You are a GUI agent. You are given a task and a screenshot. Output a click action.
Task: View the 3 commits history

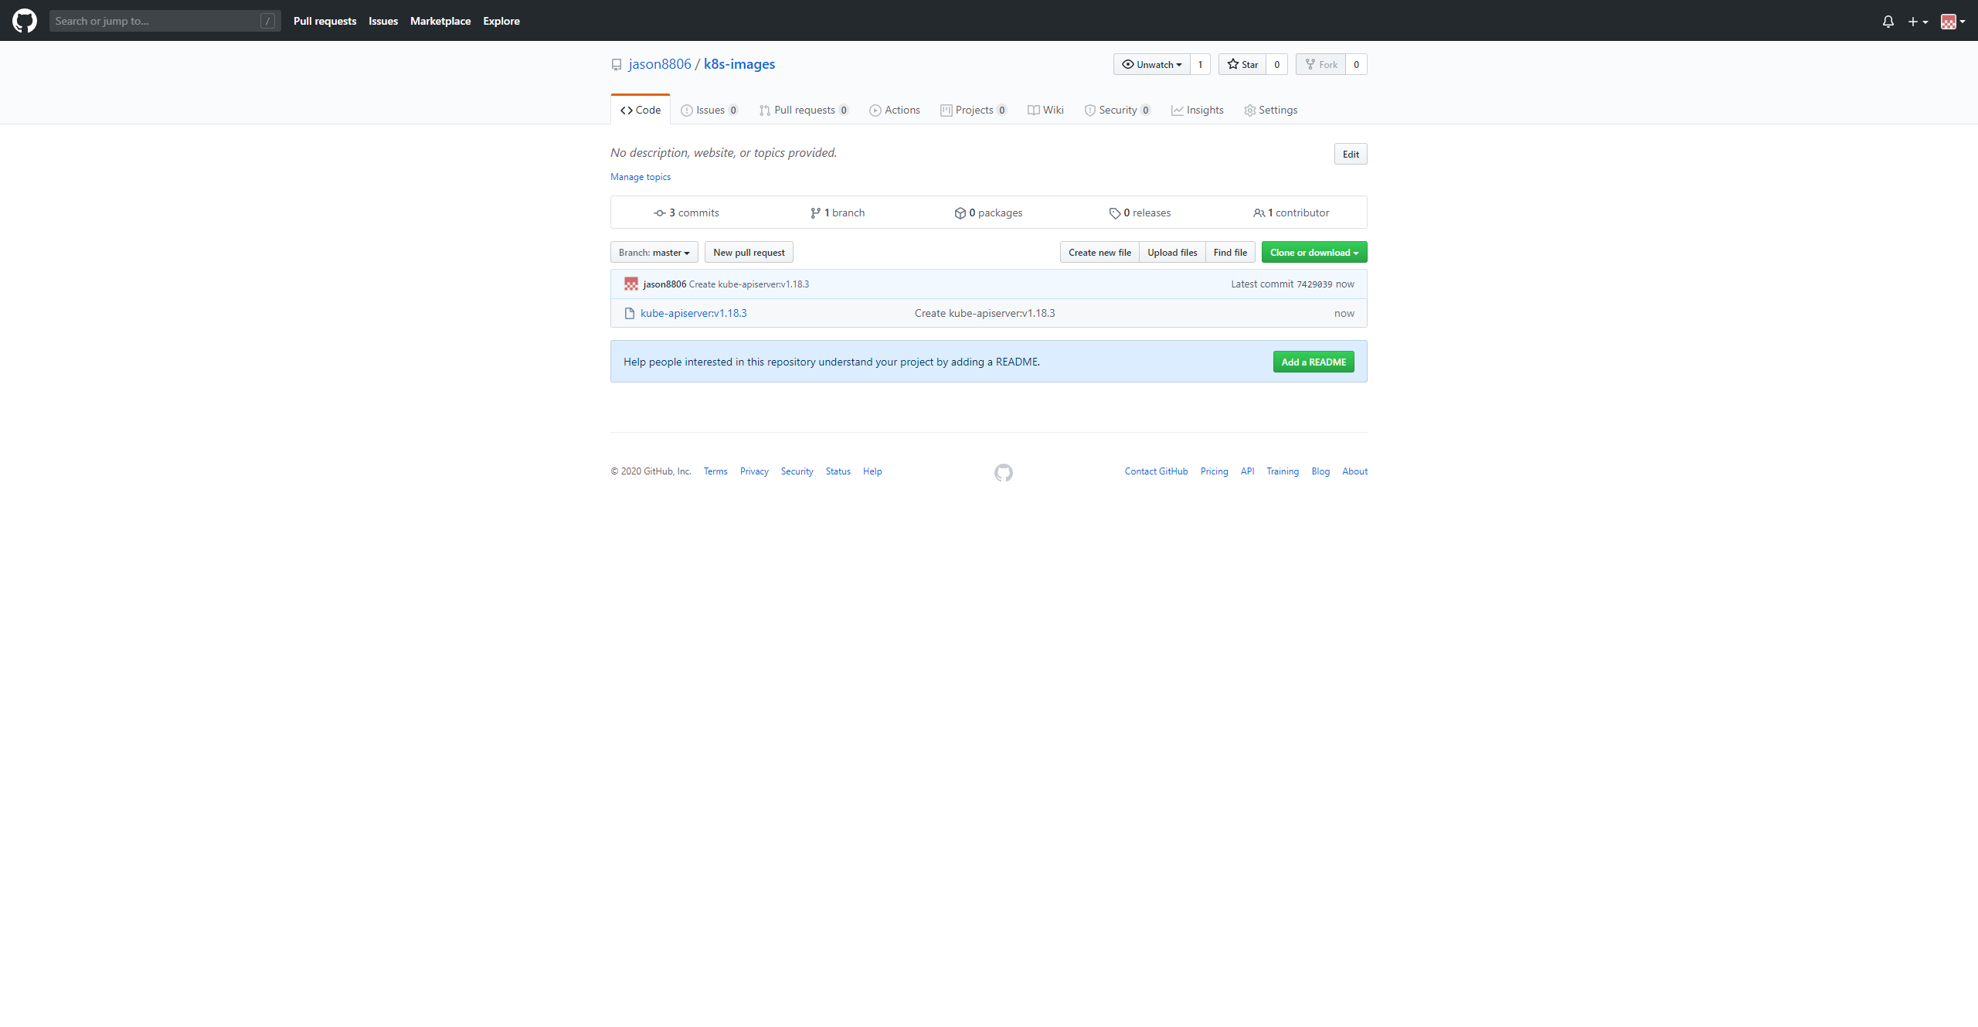[x=686, y=213]
